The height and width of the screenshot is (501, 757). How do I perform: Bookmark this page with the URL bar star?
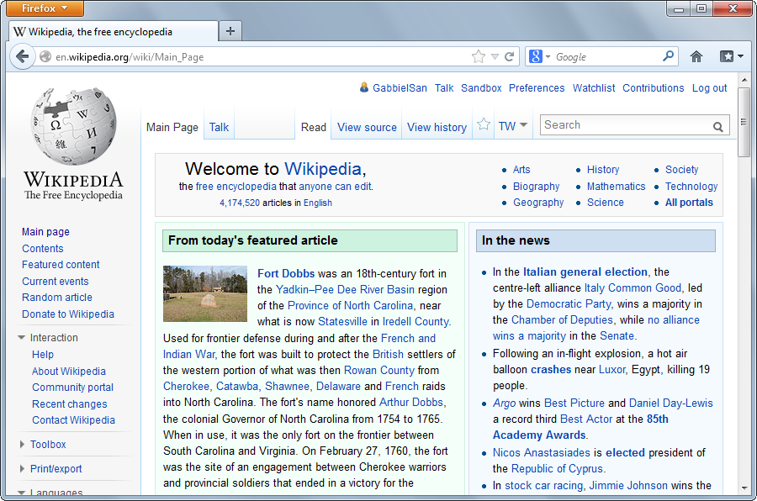(479, 57)
